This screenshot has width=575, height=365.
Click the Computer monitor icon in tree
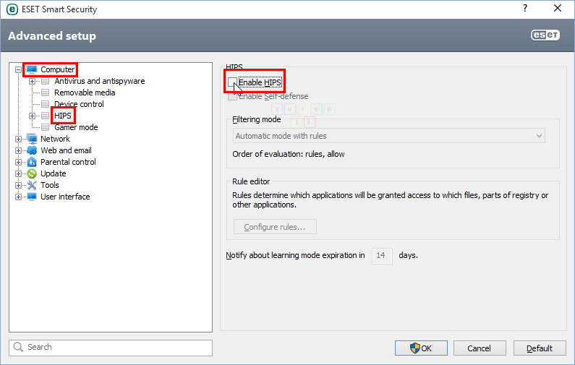(x=32, y=69)
